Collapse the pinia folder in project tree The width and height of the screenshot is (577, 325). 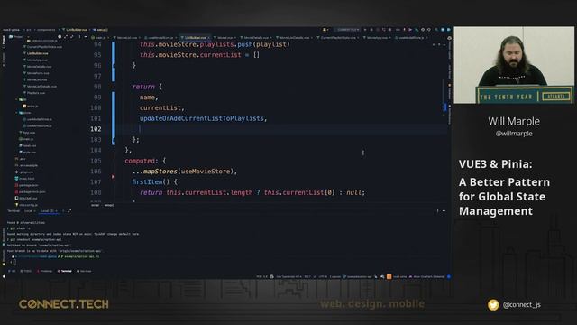(x=16, y=113)
